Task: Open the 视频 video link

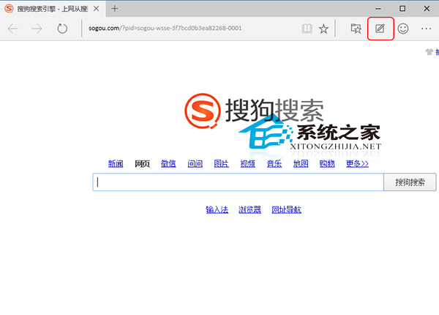Action: tap(248, 163)
